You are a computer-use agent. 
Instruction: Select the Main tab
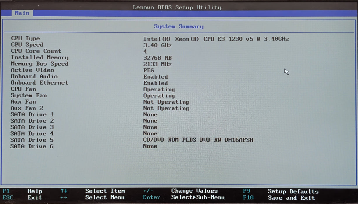click(22, 13)
